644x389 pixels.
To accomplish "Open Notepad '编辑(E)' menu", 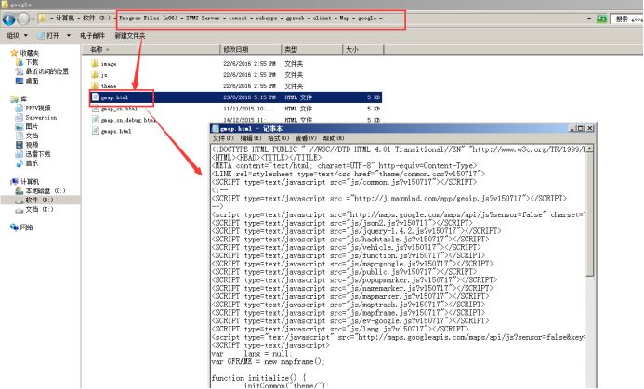I will point(251,138).
